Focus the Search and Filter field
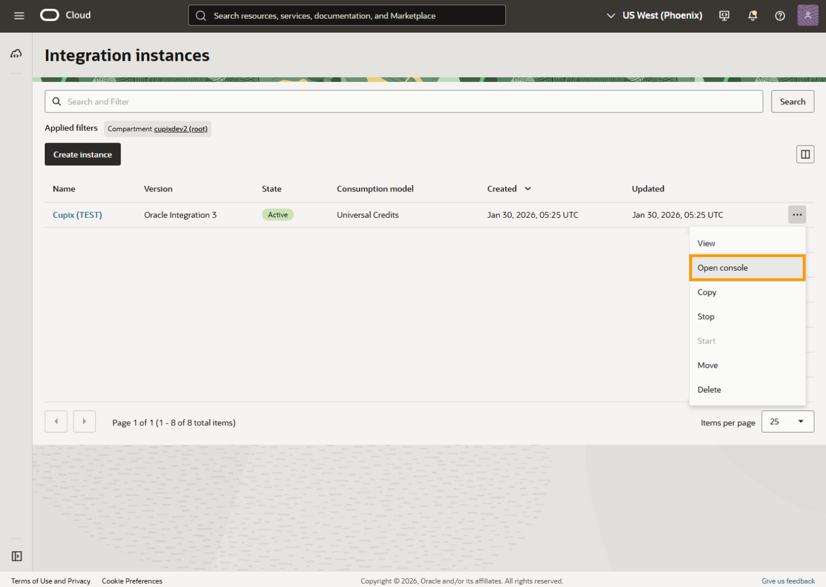 [404, 101]
